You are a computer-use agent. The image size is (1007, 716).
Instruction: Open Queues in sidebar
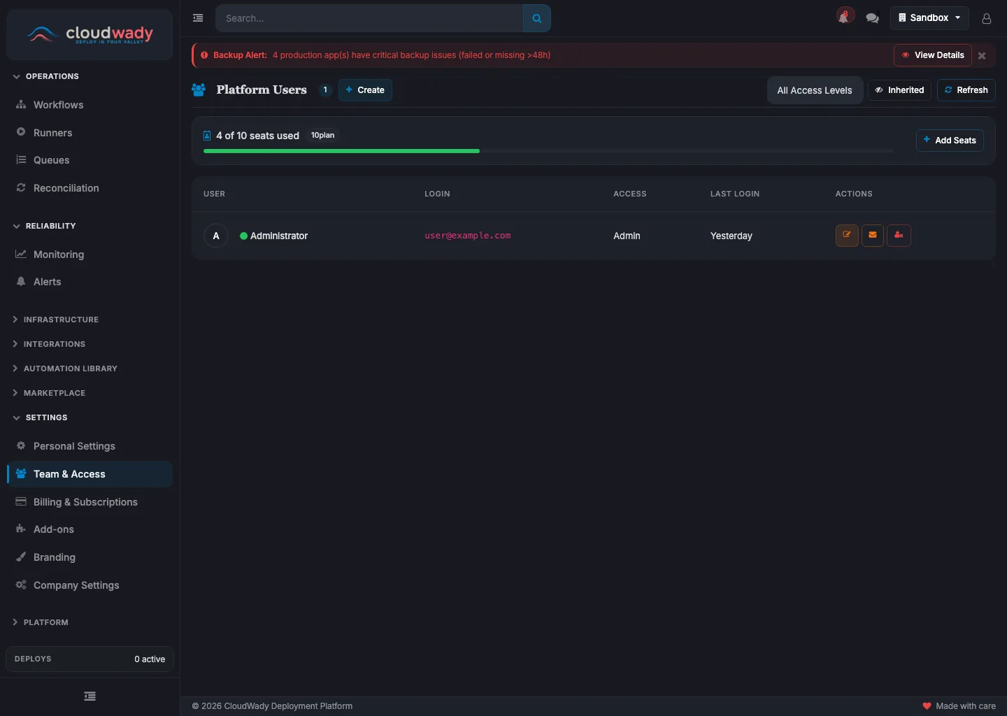click(90, 160)
